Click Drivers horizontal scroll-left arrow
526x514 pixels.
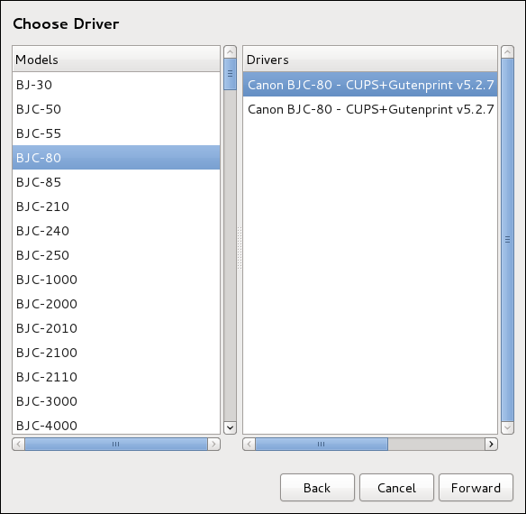[x=249, y=445]
